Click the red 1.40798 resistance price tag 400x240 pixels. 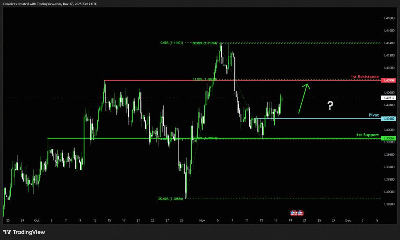point(389,80)
